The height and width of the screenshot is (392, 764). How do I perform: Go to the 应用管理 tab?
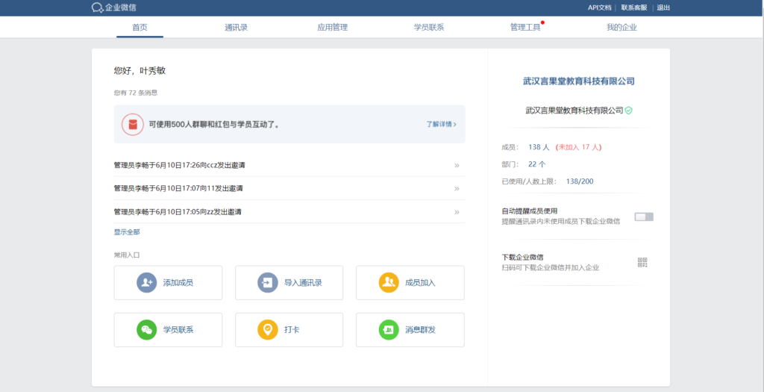(332, 28)
